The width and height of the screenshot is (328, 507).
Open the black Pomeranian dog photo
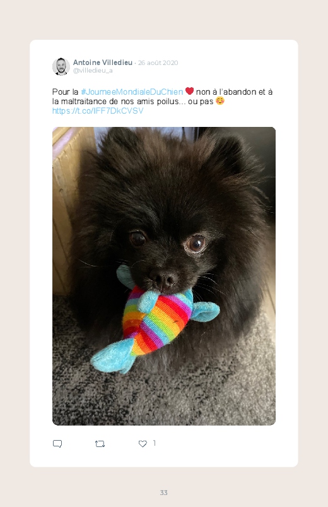pos(164,276)
